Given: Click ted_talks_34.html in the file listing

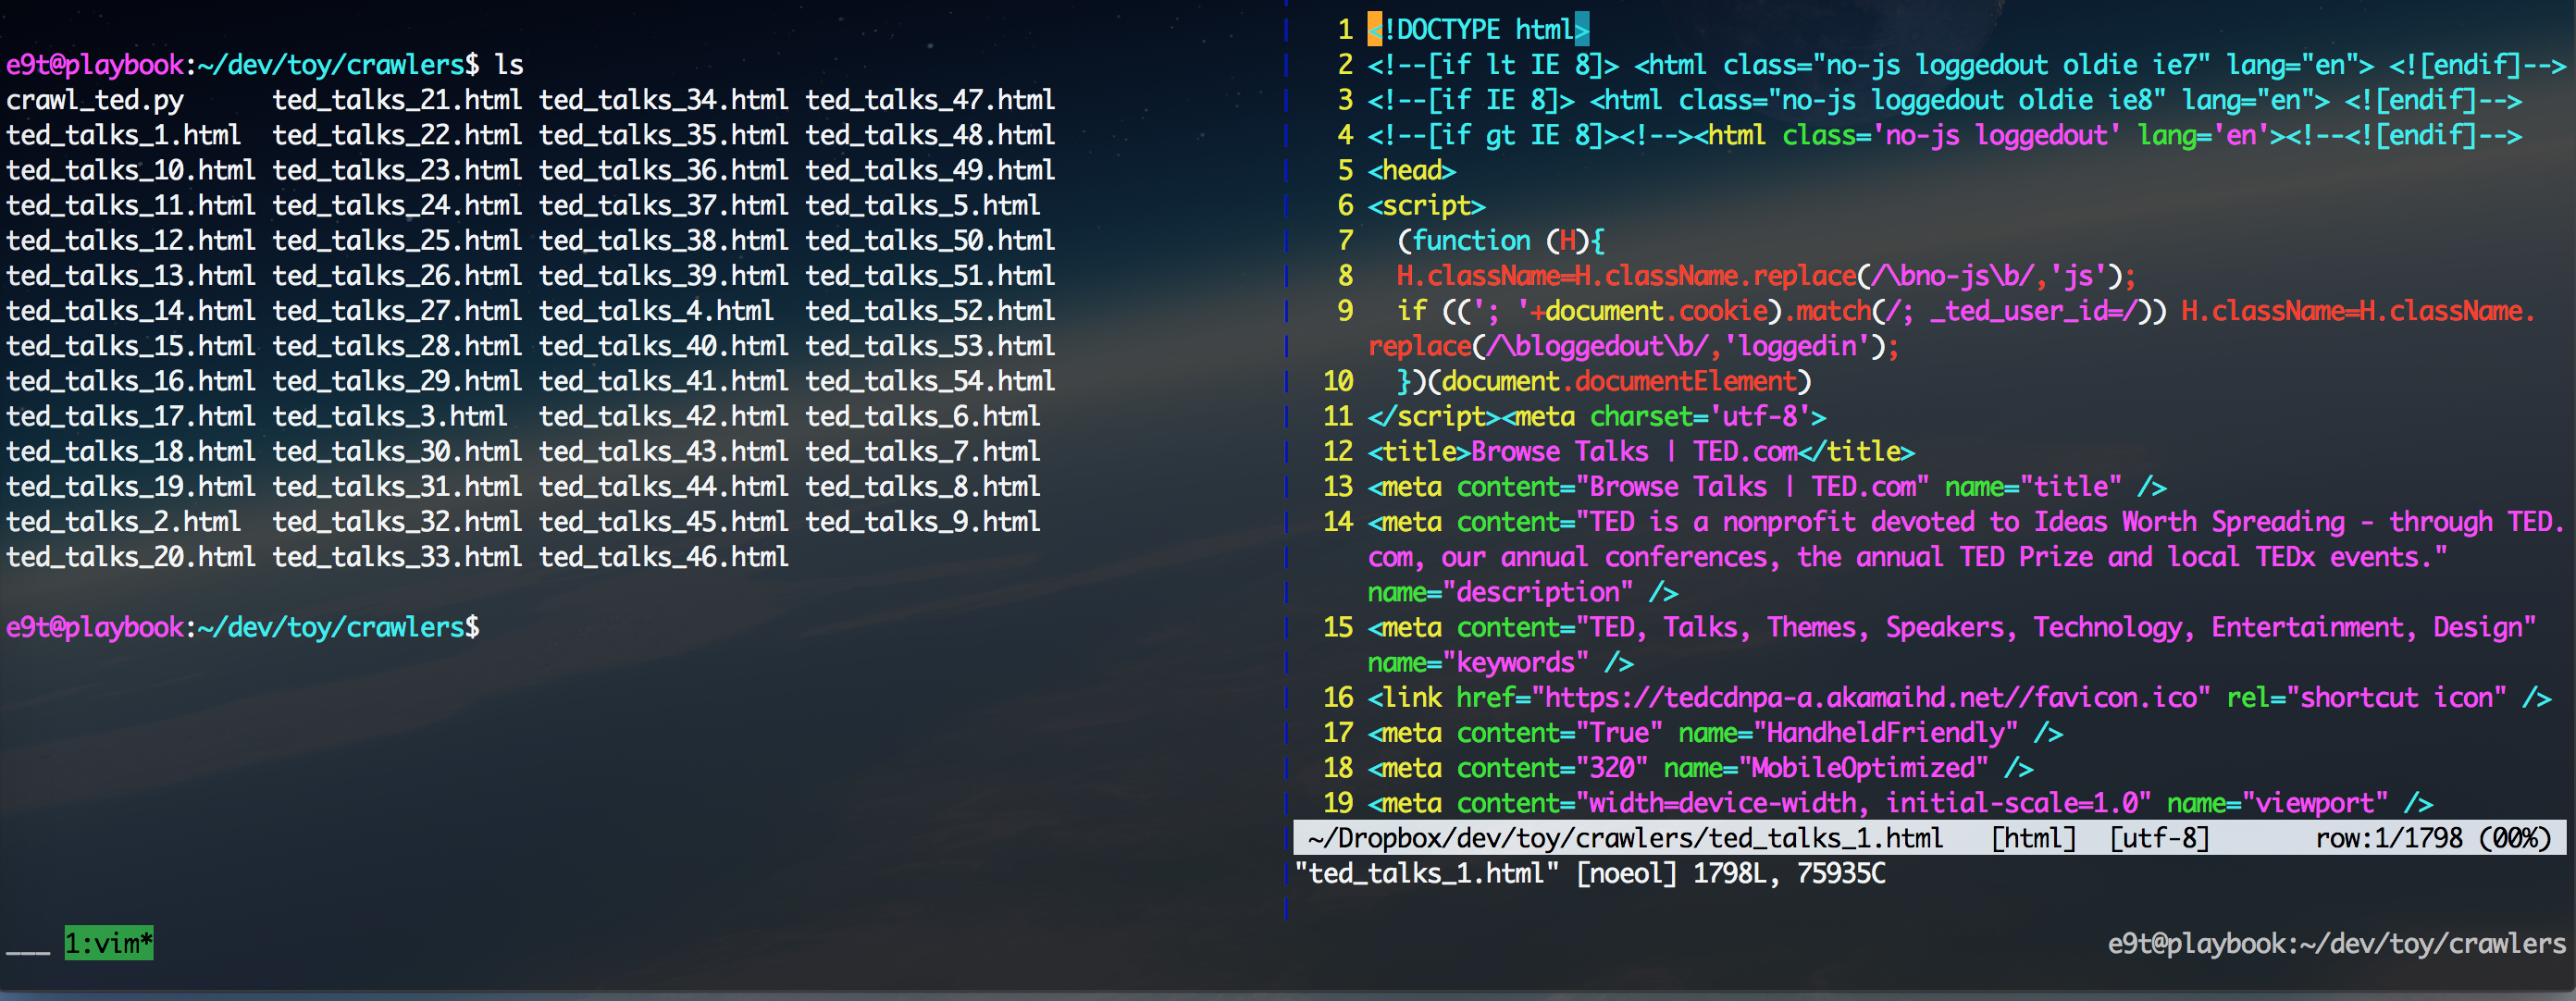Looking at the screenshot, I should point(664,100).
